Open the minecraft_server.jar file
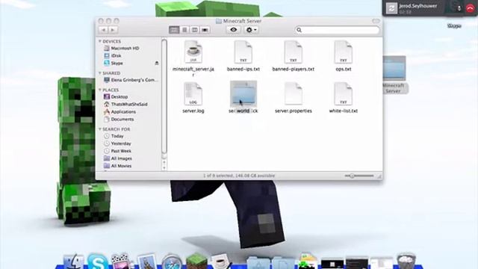 (x=193, y=52)
